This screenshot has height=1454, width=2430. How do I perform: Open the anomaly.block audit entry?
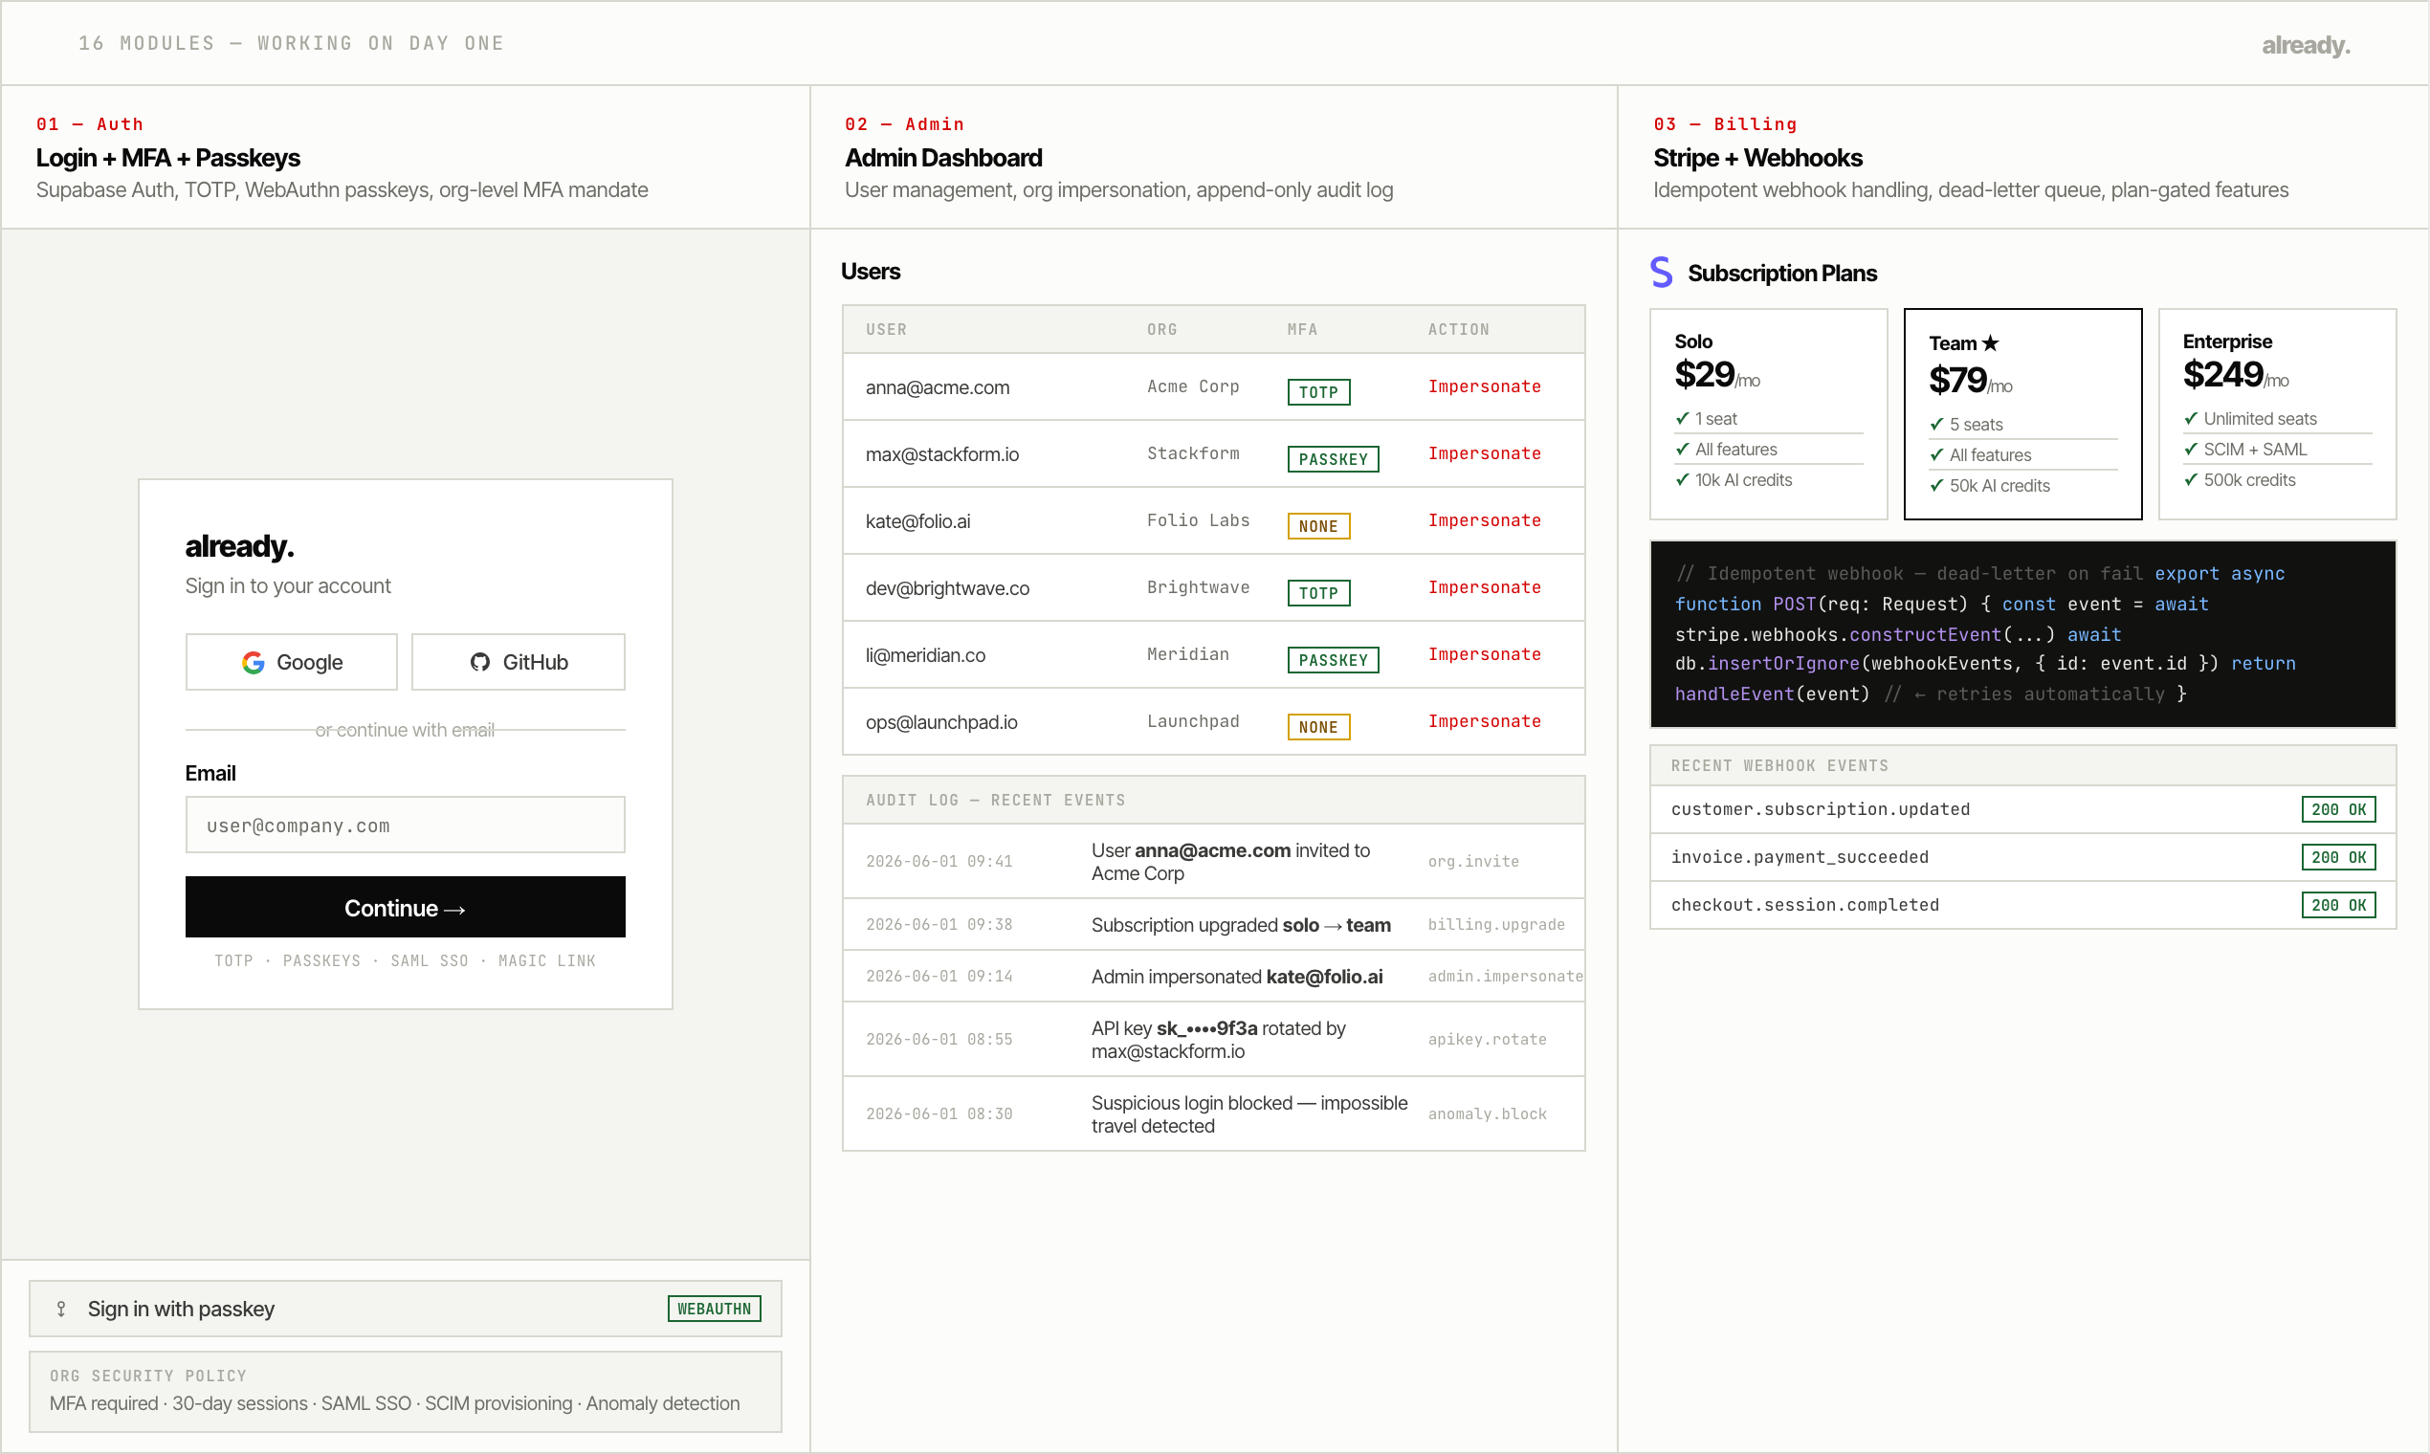click(1214, 1114)
